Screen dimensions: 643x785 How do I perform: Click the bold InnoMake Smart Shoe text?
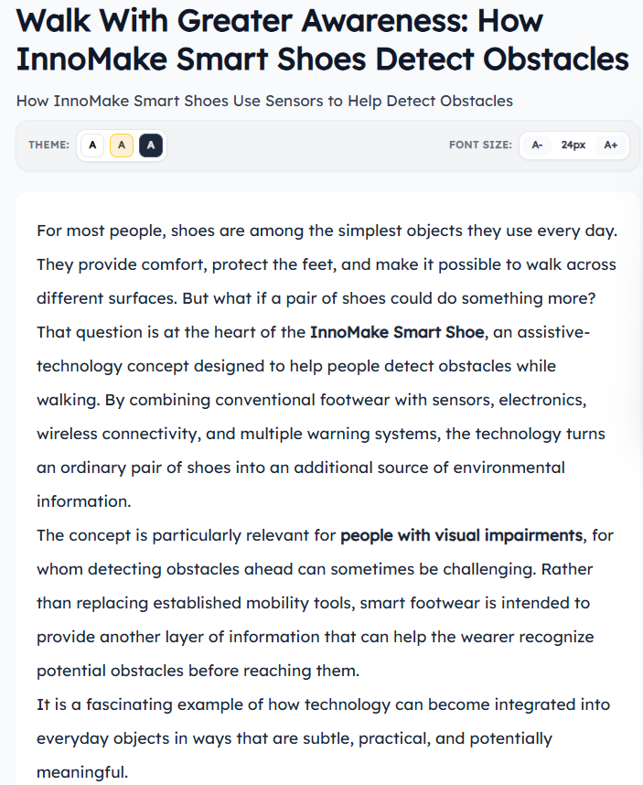(397, 332)
